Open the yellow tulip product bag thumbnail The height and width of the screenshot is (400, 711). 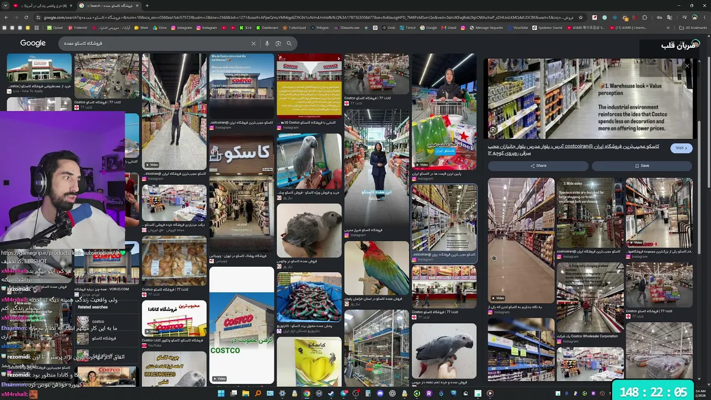point(309,362)
